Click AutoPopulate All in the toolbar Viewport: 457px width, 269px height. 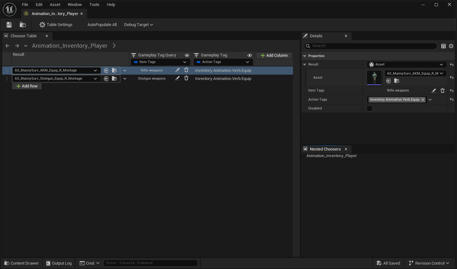(102, 24)
